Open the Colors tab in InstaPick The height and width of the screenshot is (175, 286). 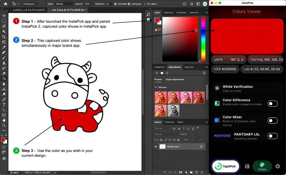(x=262, y=166)
